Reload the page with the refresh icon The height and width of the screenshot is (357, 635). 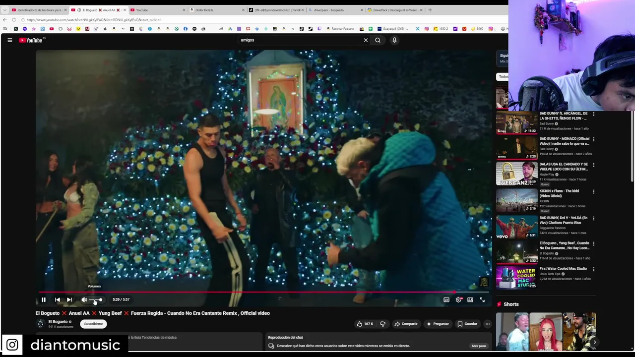pos(14,20)
